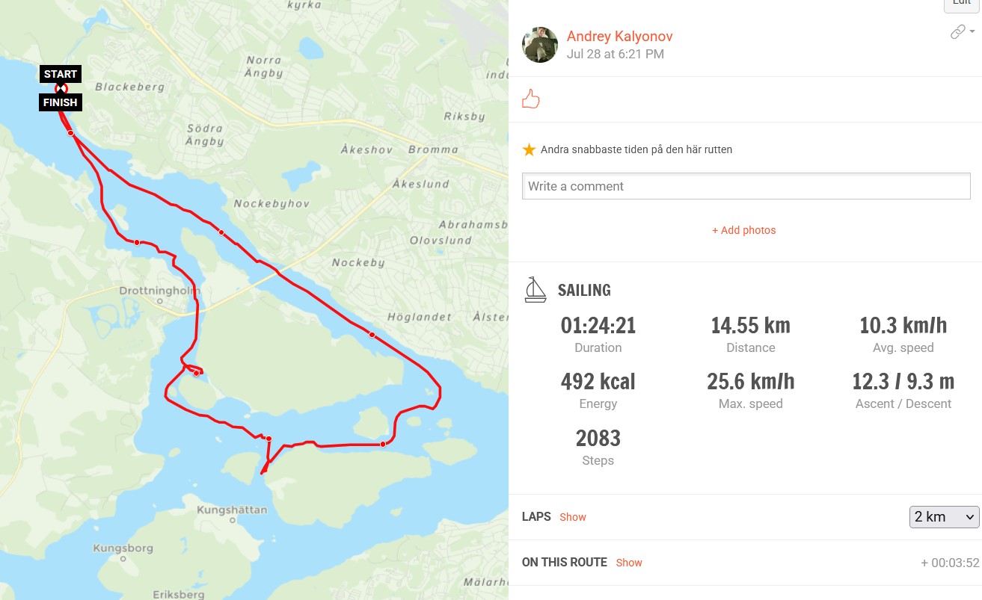The height and width of the screenshot is (600, 982).
Task: Click Andrey Kalyonov's profile avatar
Action: (x=540, y=45)
